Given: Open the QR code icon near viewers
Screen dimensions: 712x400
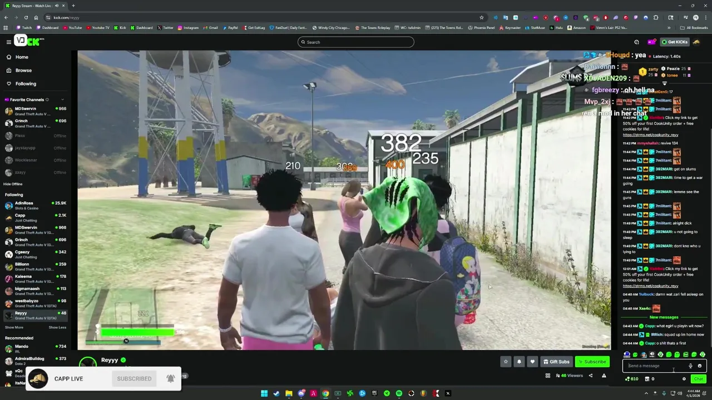Looking at the screenshot, I should [x=548, y=376].
